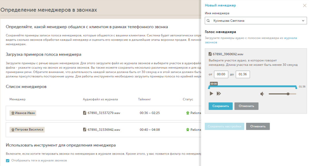Select the Петрова Василиса manager tag
The height and width of the screenshot is (166, 309).
[x=27, y=130]
